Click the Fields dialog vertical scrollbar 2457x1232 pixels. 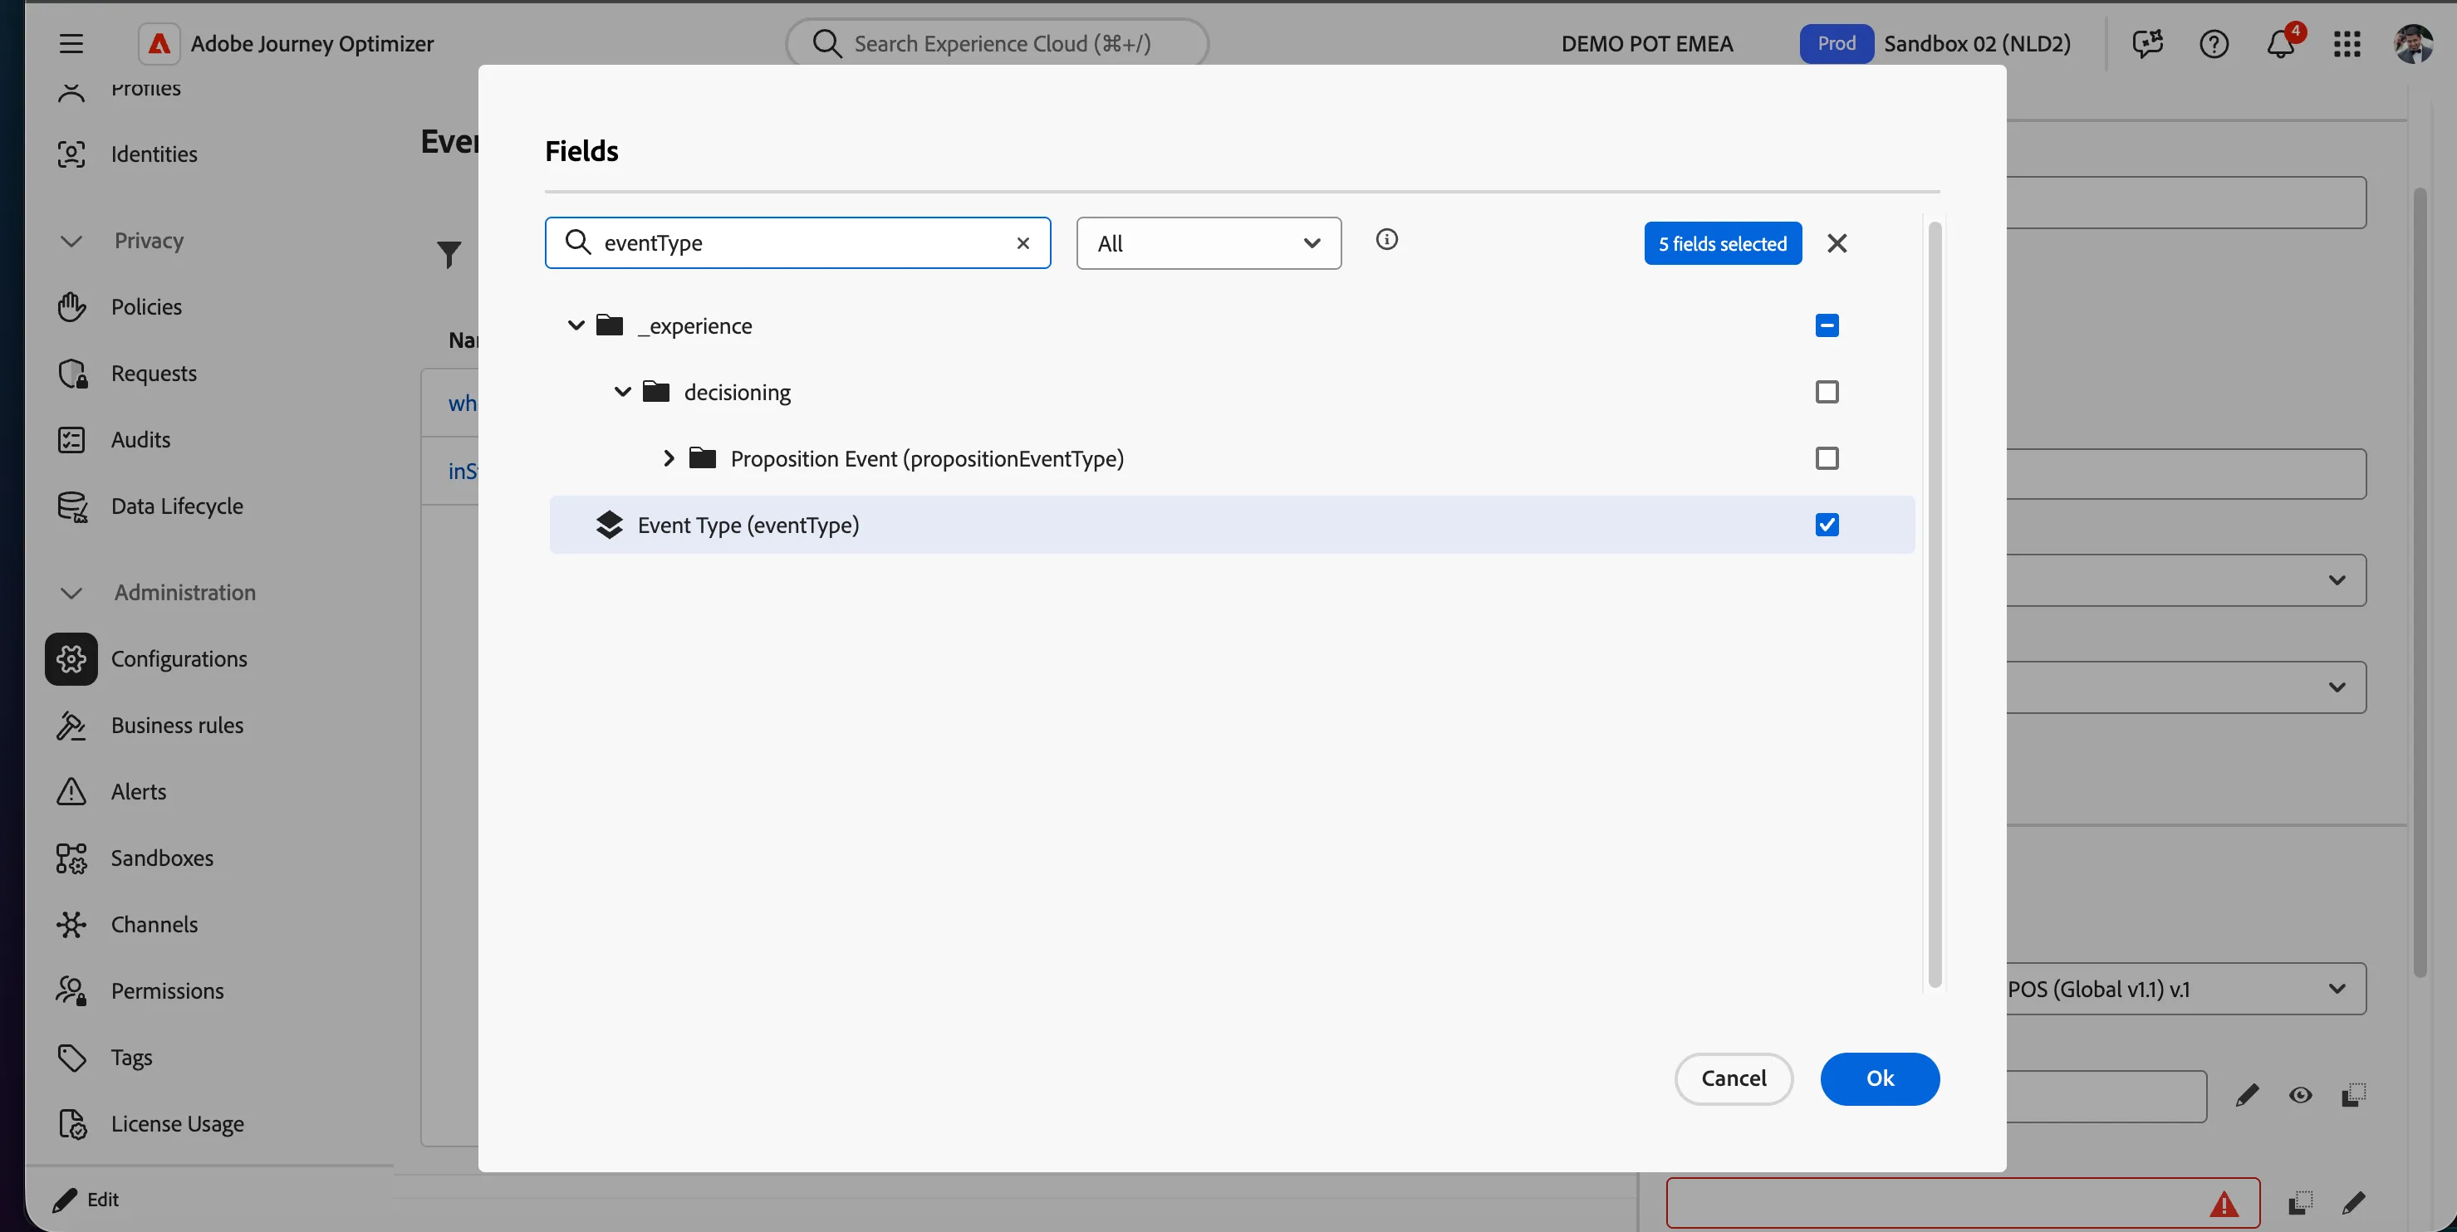tap(1935, 604)
